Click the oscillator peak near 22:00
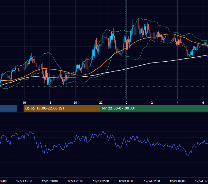Viewport: 208px width, 184px height. pyautogui.click(x=103, y=131)
